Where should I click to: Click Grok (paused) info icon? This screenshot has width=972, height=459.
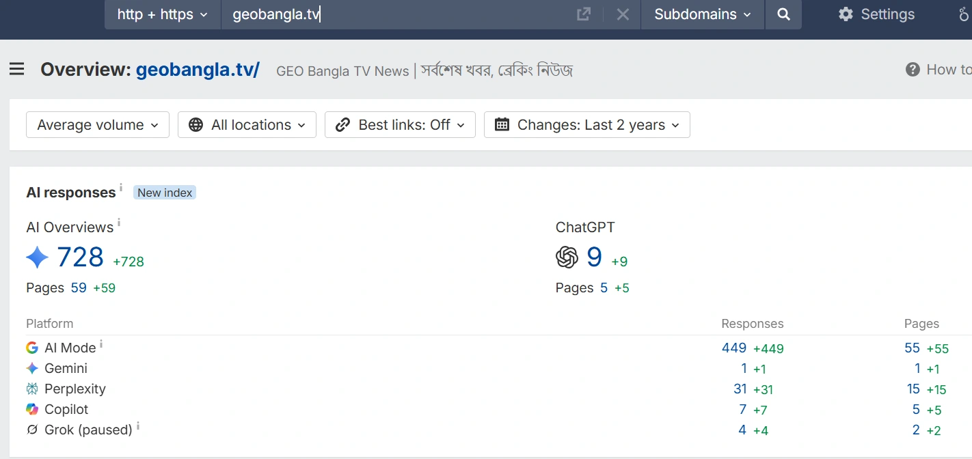point(138,426)
